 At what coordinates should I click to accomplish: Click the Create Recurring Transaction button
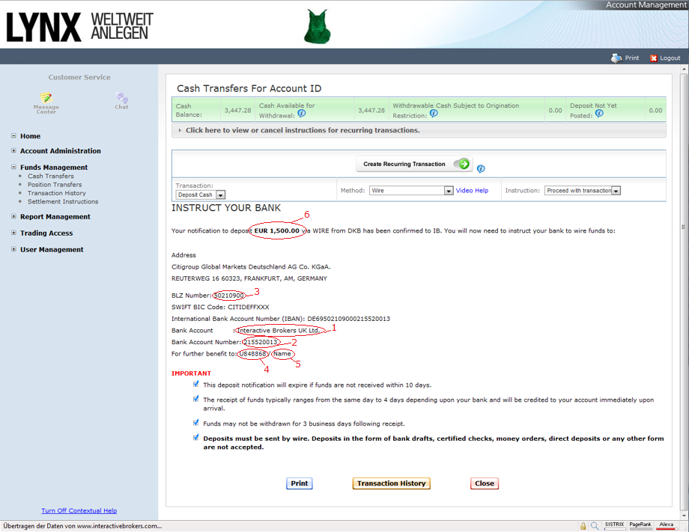(414, 164)
